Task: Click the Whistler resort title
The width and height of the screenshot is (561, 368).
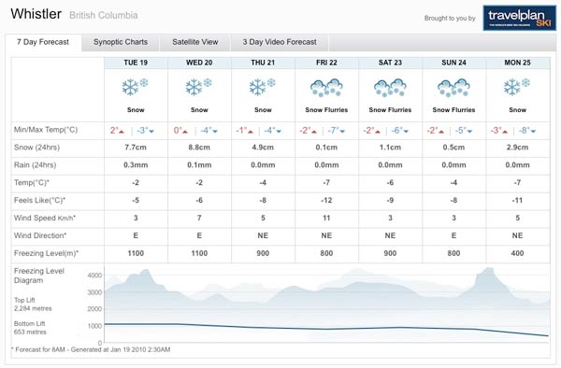Action: tap(36, 14)
